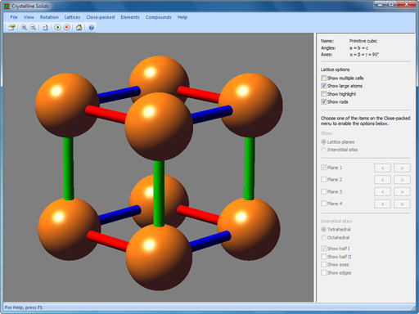The width and height of the screenshot is (419, 314).
Task: Click the open file toolbar icon
Action: coord(11,27)
